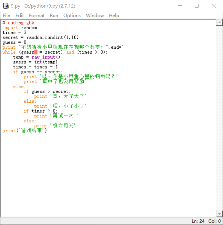This screenshot has width=223, height=225.
Task: Open the Edit menu
Action: (x=20, y=15)
